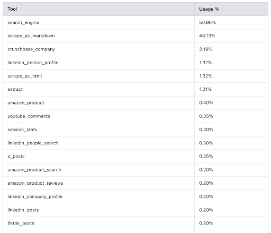The width and height of the screenshot is (271, 233).
Task: Select the 0.30% value for linkedin_people_search
Action: coord(206,143)
